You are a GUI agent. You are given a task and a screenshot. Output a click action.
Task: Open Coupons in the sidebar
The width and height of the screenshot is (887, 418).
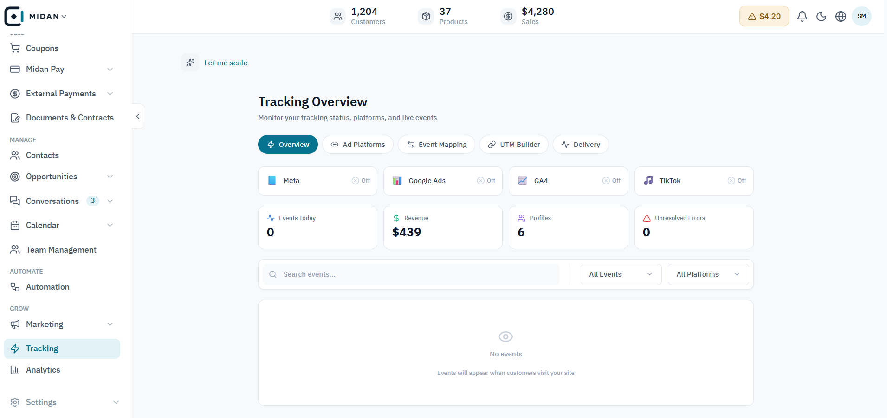click(62, 48)
